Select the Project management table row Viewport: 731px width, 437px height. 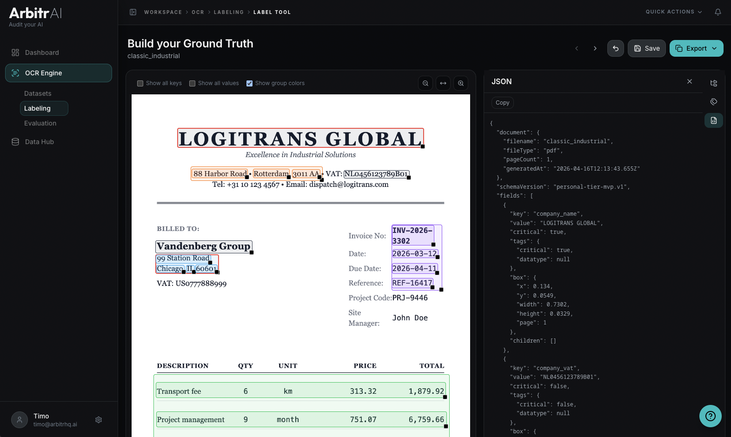point(301,419)
